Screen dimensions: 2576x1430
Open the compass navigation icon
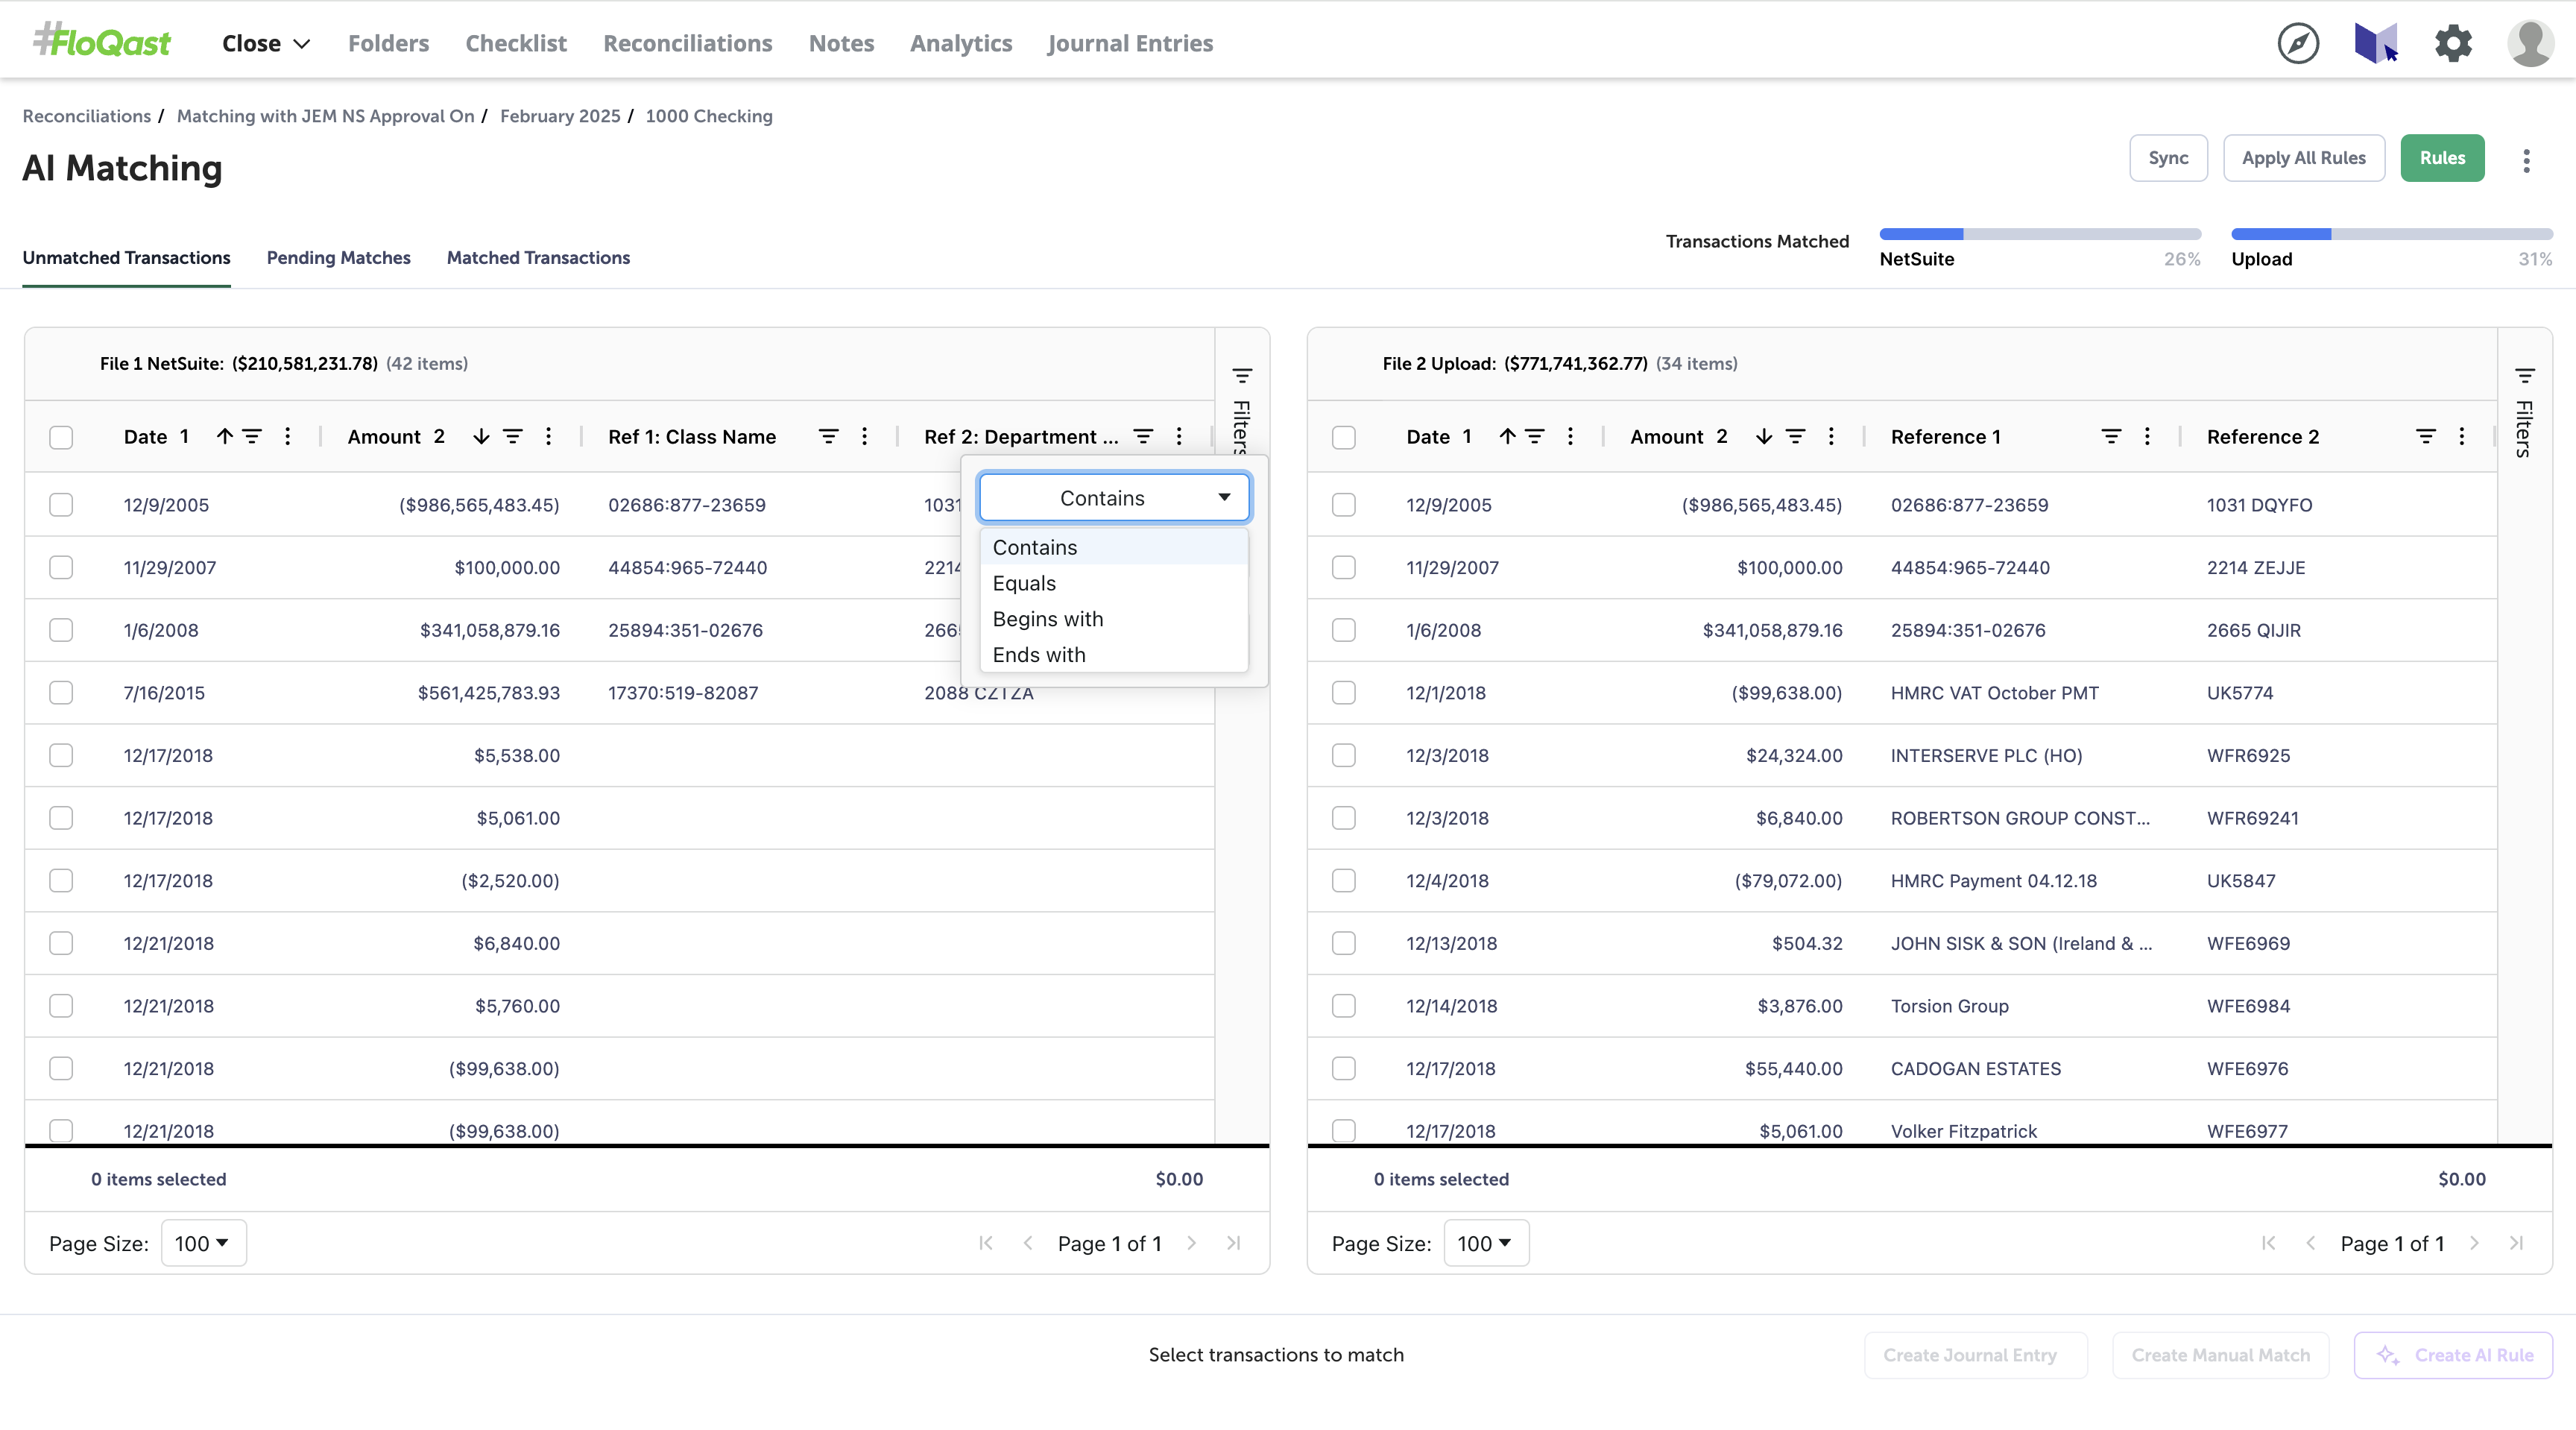point(2297,43)
